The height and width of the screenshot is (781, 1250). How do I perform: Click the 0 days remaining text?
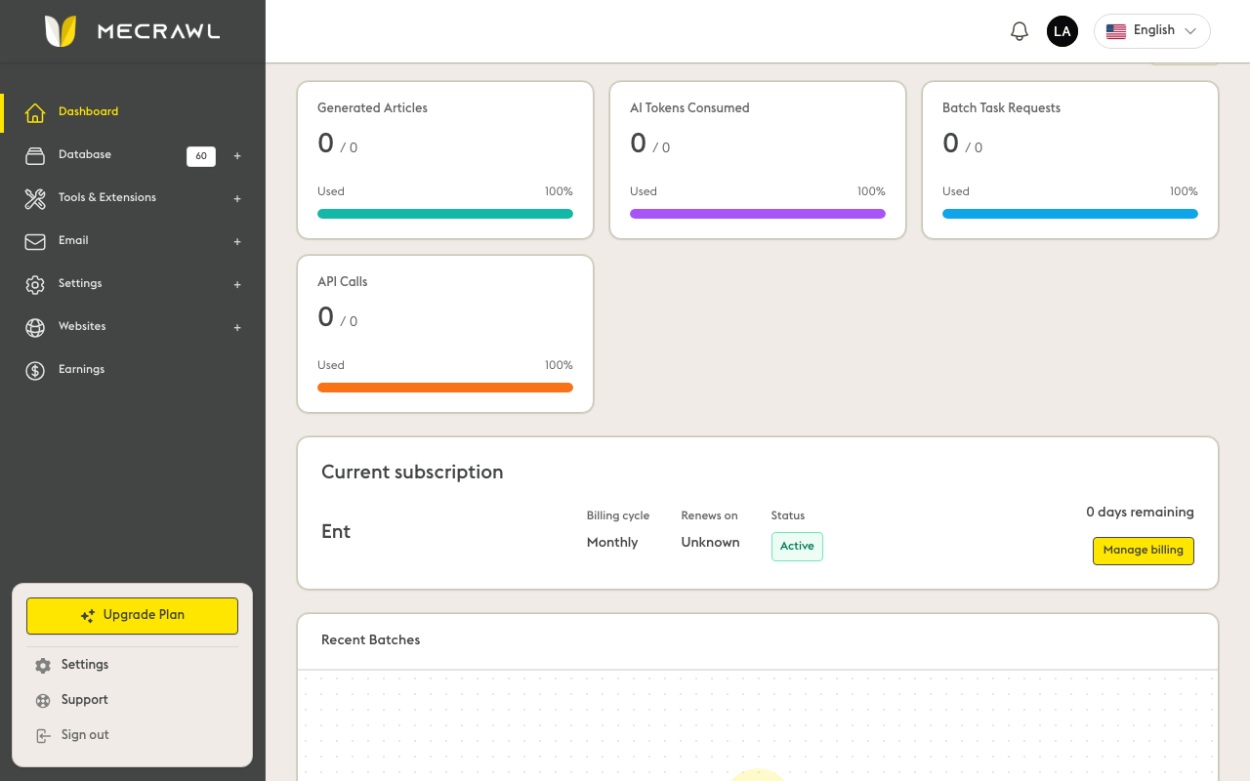pos(1140,513)
